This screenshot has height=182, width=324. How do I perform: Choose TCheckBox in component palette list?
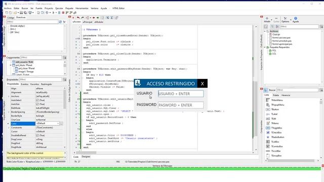point(276,132)
